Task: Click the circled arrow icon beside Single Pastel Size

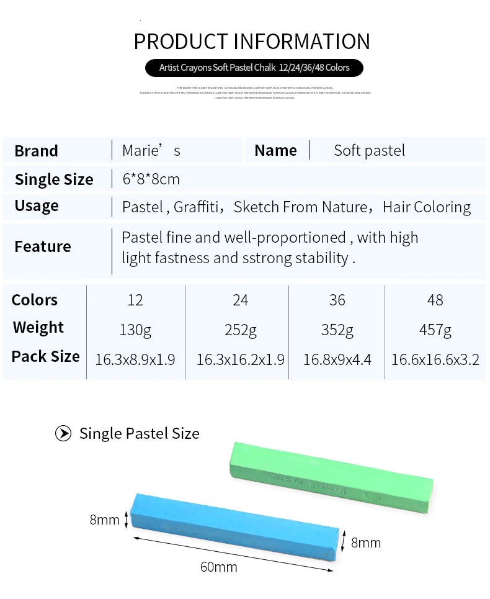Action: pyautogui.click(x=63, y=433)
